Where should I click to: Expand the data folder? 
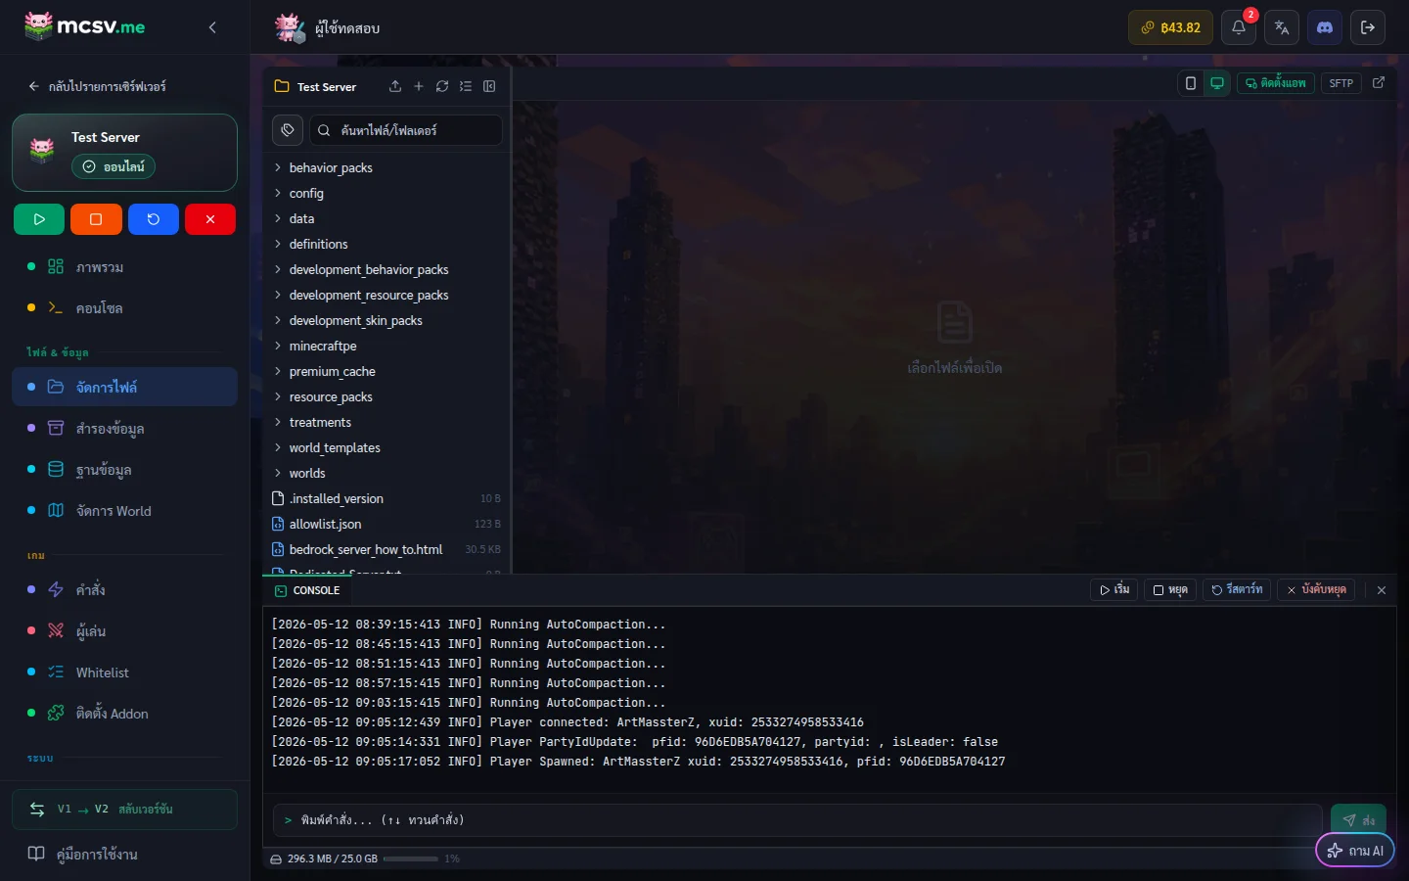[x=387, y=218]
